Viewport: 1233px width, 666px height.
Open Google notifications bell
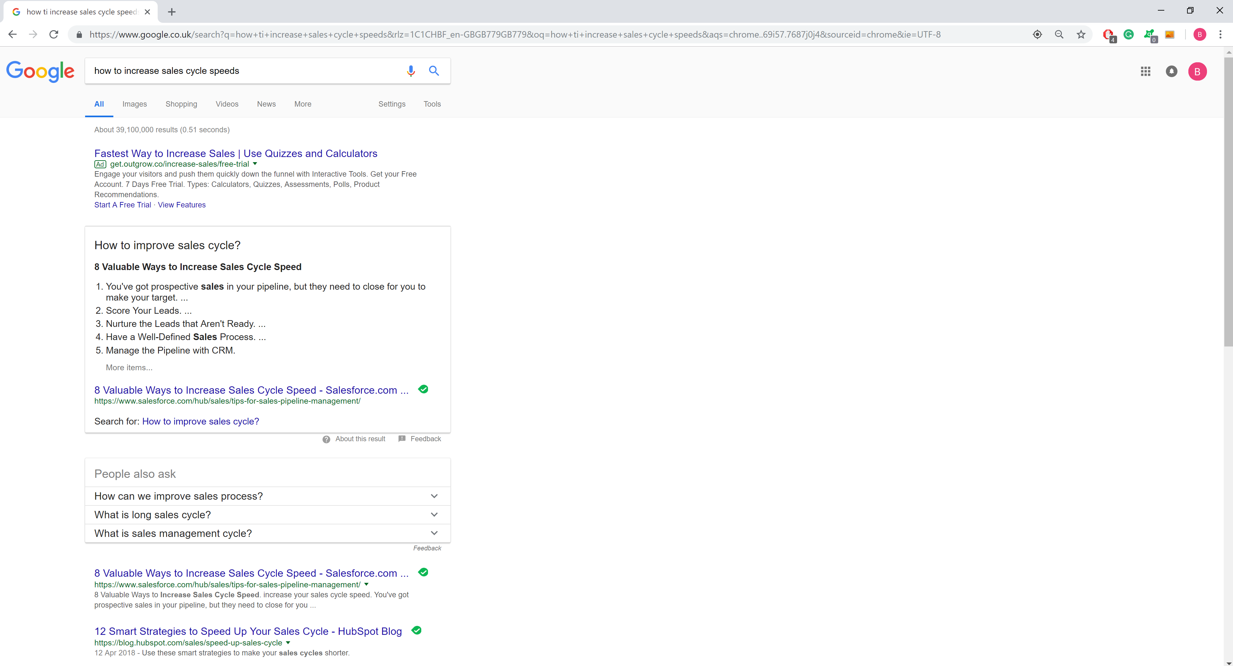(x=1171, y=71)
